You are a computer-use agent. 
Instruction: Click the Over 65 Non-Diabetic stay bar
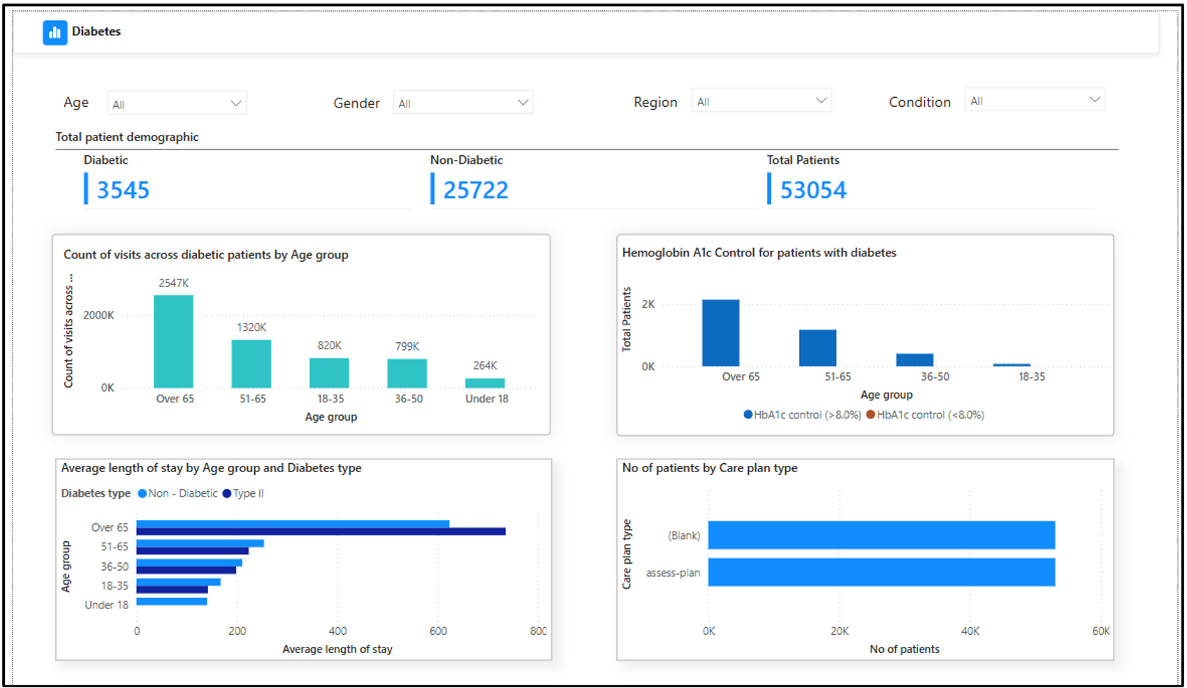tap(293, 524)
